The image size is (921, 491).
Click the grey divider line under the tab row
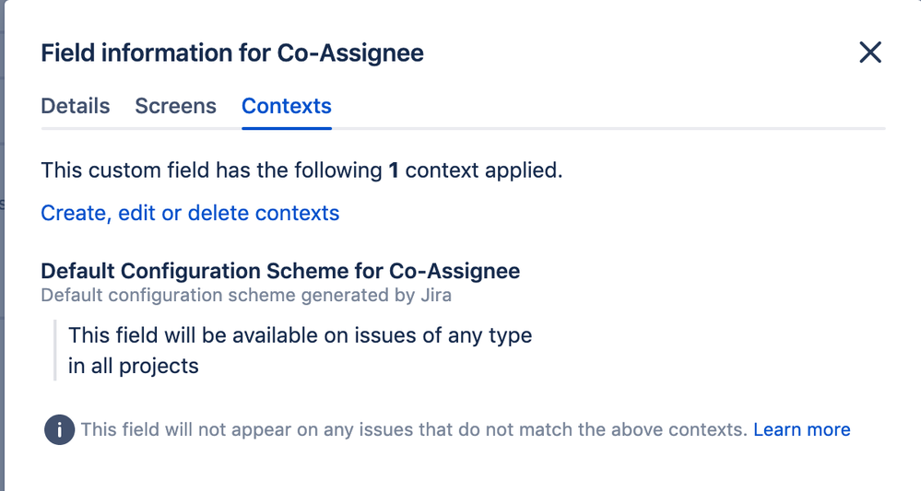(599, 128)
